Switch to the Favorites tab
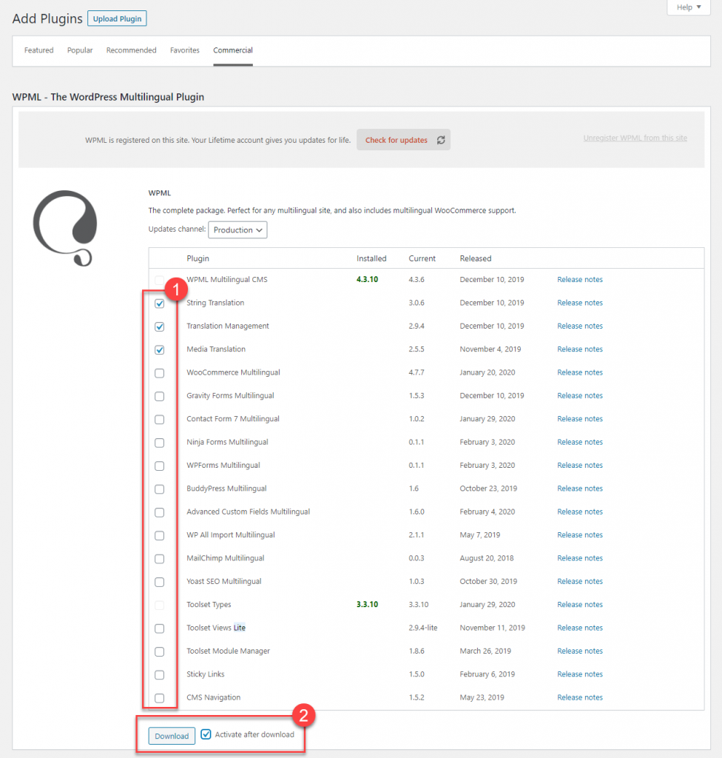Viewport: 722px width, 758px height. pos(185,50)
